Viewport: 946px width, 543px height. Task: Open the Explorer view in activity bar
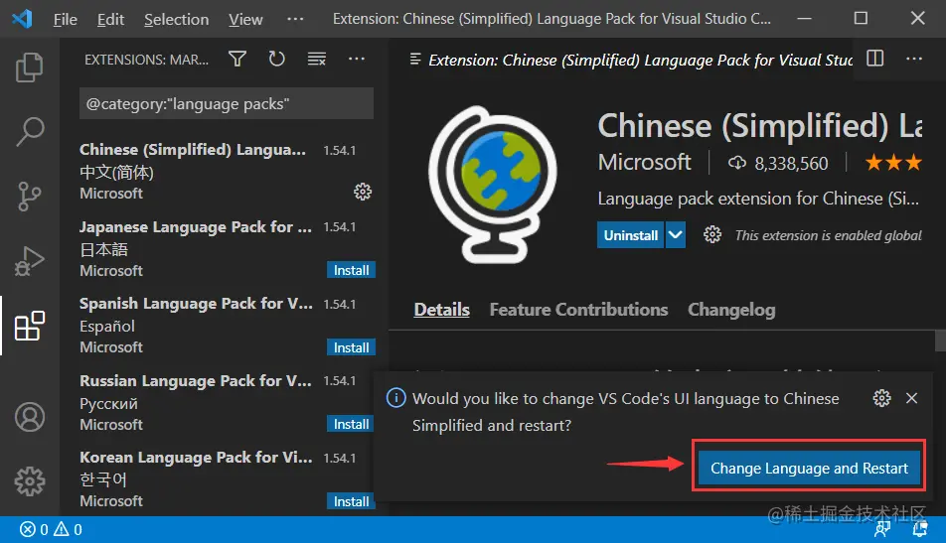(x=29, y=67)
